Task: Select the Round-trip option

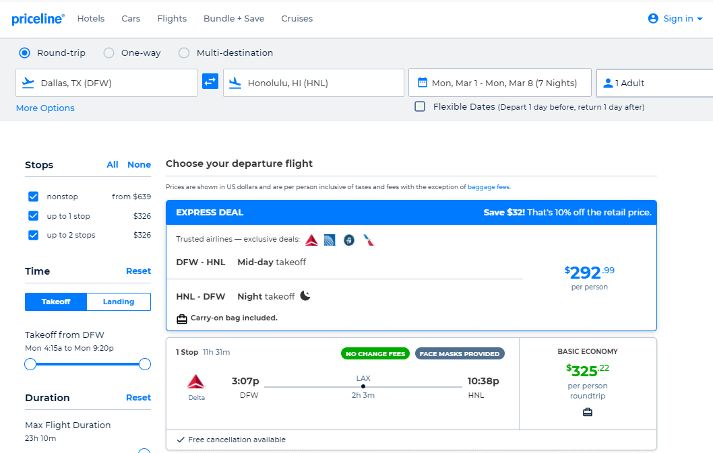Action: (24, 53)
